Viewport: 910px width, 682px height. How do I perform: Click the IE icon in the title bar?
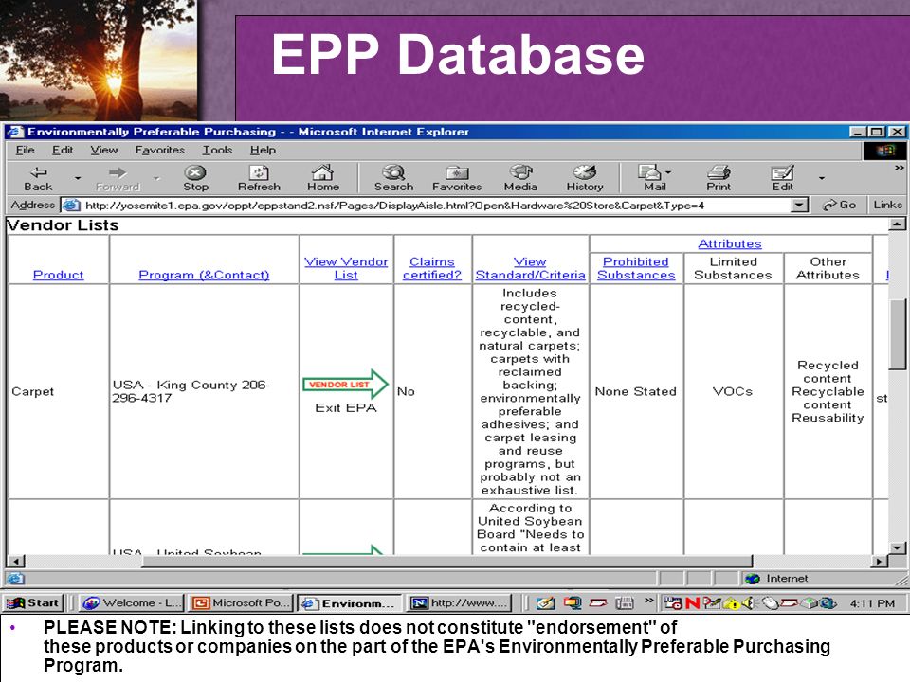(16, 132)
